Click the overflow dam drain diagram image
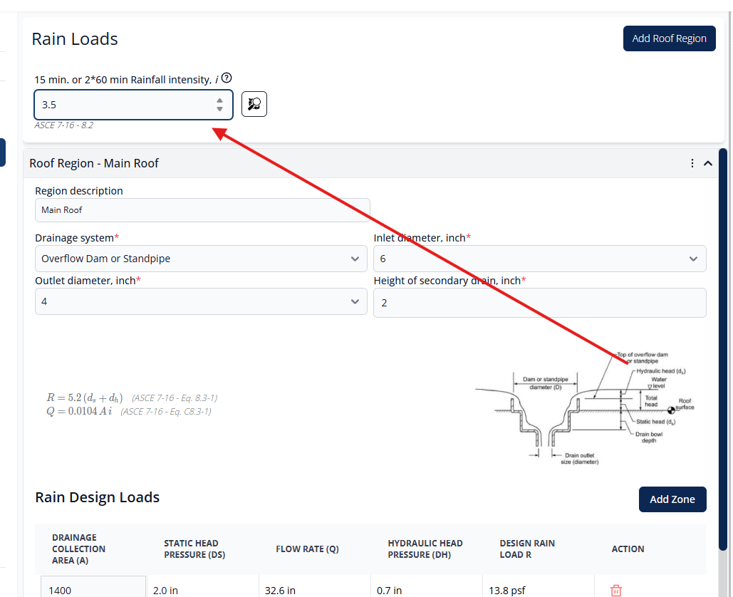 (584, 407)
